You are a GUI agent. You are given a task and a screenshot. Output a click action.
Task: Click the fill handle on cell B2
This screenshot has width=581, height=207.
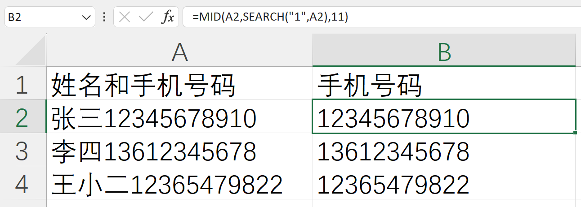[x=575, y=133]
